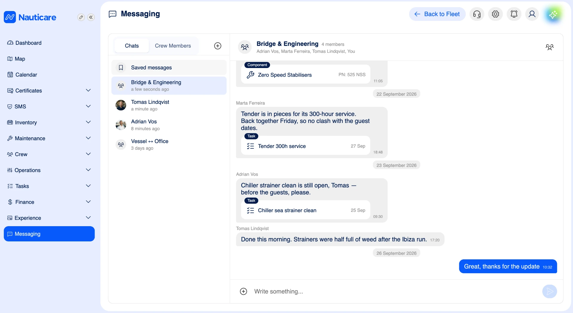Click the bookmark icon in Saved messages
The width and height of the screenshot is (573, 313).
[121, 67]
